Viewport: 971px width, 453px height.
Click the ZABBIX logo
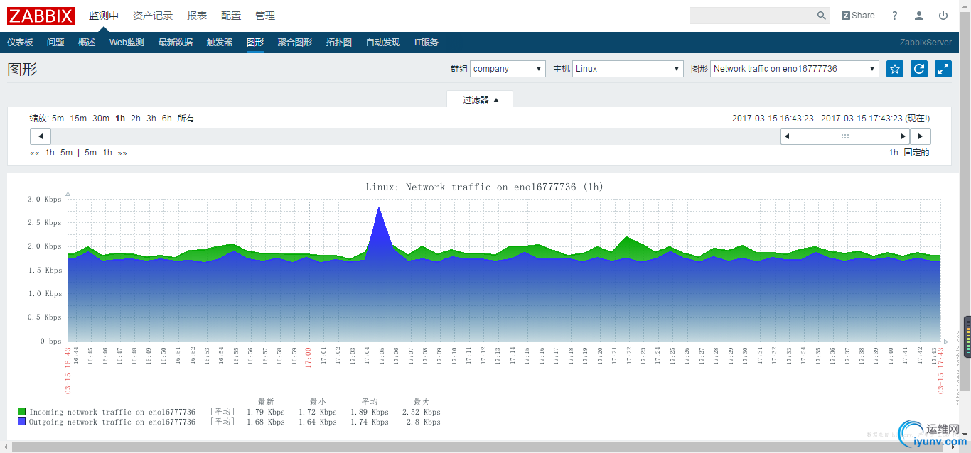coord(41,16)
